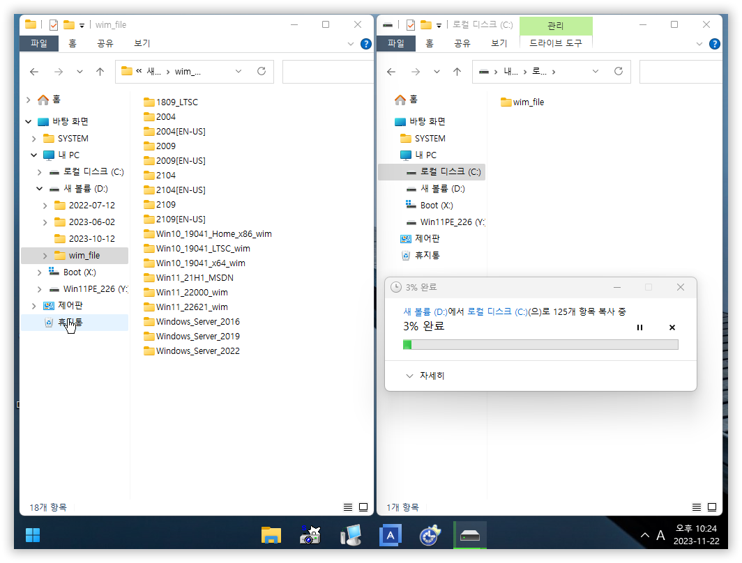Viewport: 742px width, 563px height.
Task: Click search box in wim_file window
Action: [328, 72]
